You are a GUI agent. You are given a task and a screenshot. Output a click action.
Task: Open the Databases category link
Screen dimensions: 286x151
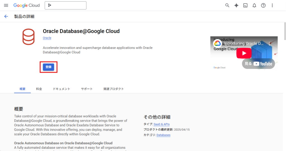click(x=163, y=135)
